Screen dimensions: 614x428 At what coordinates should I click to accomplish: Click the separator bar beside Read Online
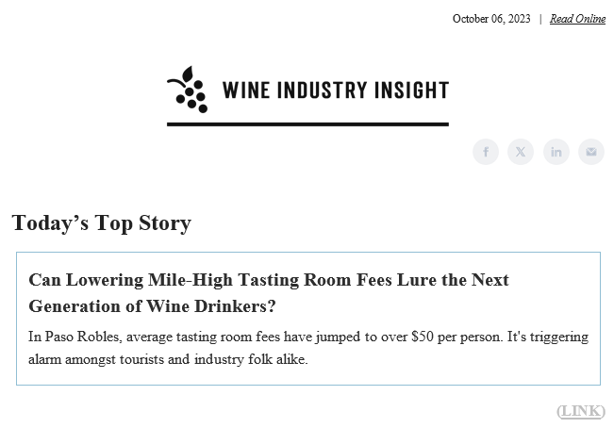pyautogui.click(x=540, y=19)
